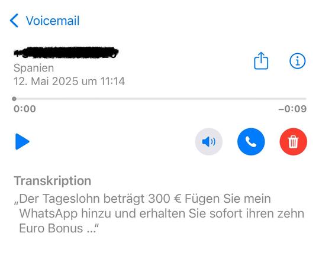Click the Spanien location label
This screenshot has height=253, width=319.
(34, 68)
